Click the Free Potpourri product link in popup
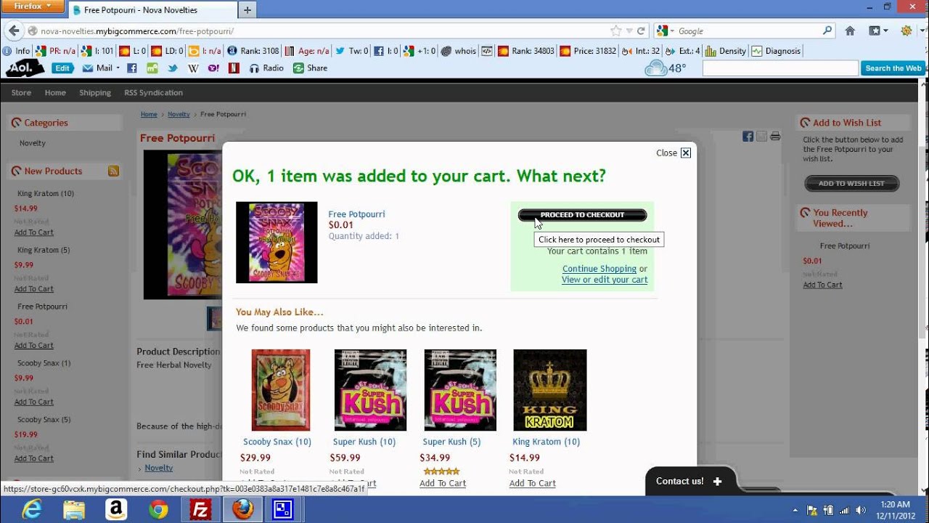929x523 pixels. tap(356, 214)
